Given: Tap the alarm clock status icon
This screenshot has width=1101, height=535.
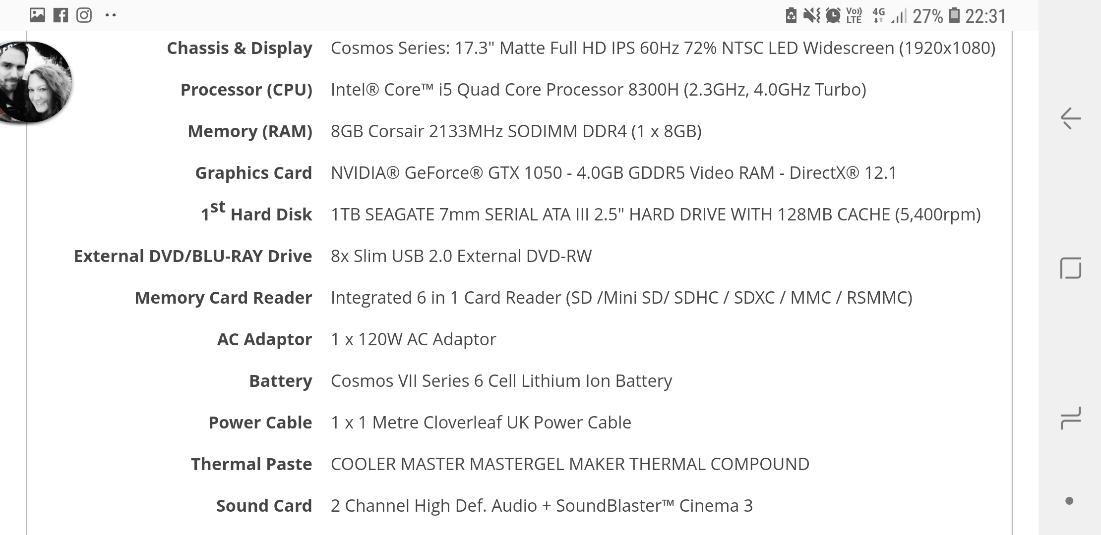Looking at the screenshot, I should tap(833, 16).
